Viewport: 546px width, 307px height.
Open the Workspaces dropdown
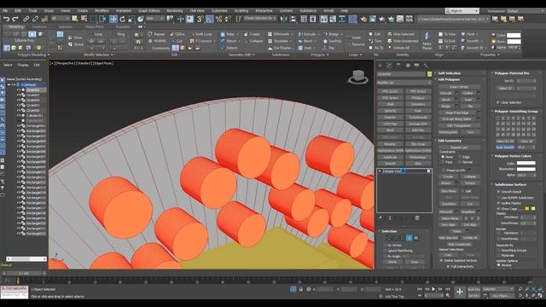point(526,11)
